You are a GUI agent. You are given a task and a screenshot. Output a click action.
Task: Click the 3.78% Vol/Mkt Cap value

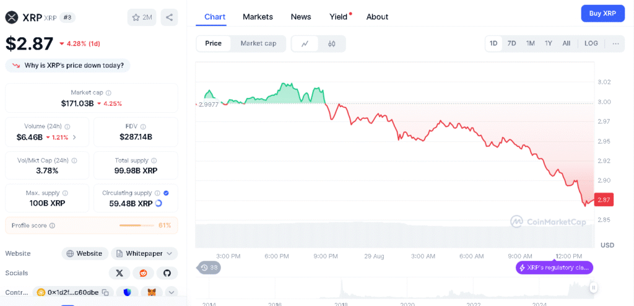pos(47,171)
